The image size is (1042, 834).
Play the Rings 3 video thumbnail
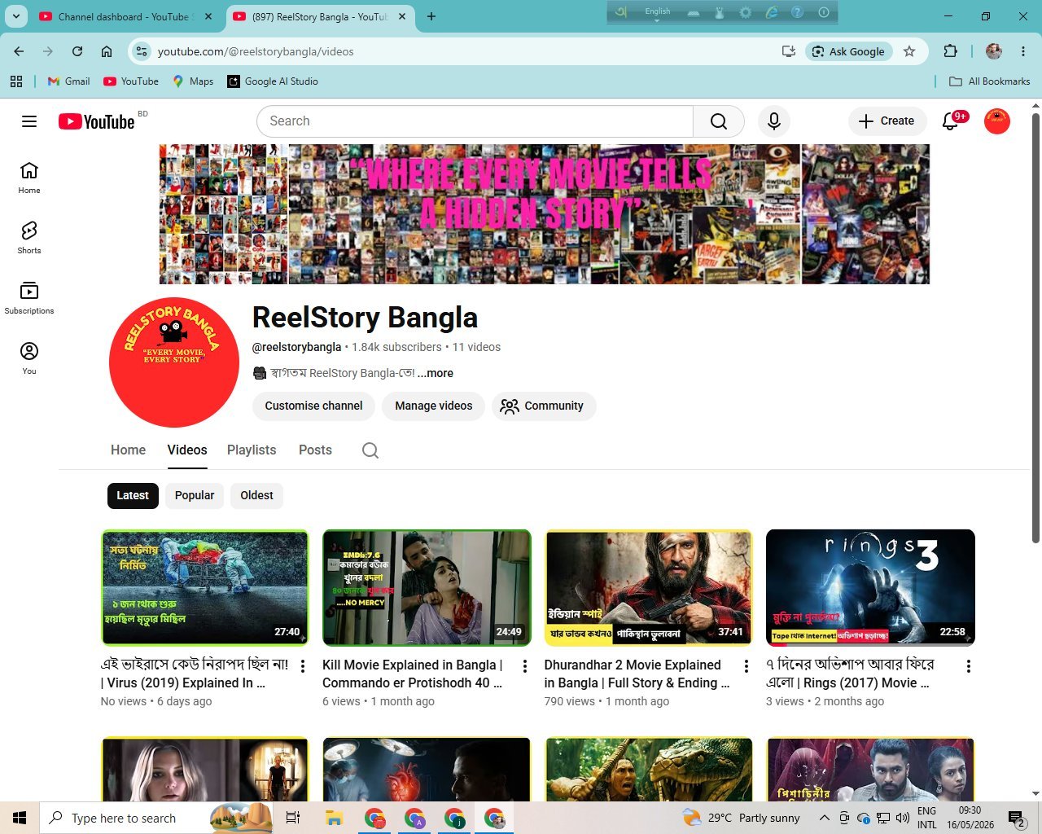pyautogui.click(x=870, y=587)
